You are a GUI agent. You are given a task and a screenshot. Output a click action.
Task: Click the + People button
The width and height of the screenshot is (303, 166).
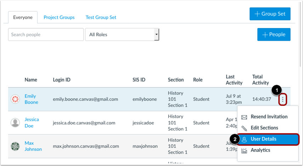pos(274,34)
